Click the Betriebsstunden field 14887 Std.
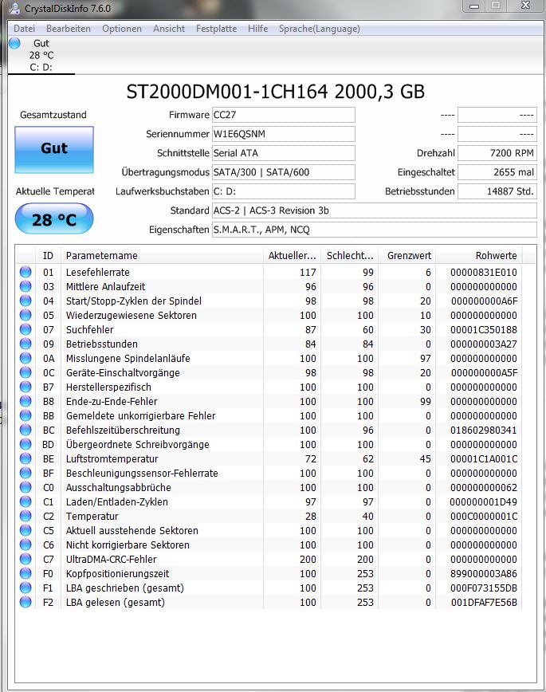The image size is (546, 692). click(497, 191)
